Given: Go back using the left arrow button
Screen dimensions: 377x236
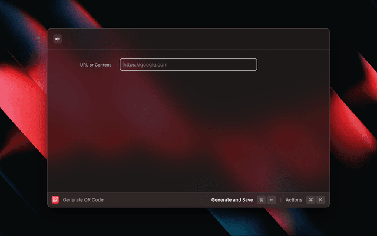Looking at the screenshot, I should click(x=58, y=39).
